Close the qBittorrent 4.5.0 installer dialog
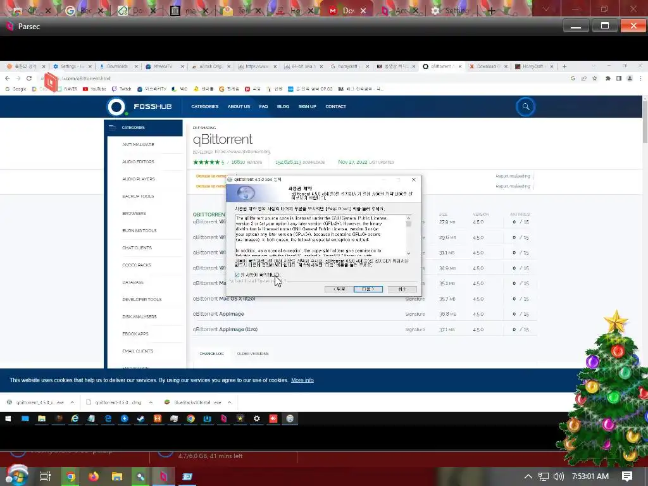Image resolution: width=648 pixels, height=486 pixels. (414, 179)
